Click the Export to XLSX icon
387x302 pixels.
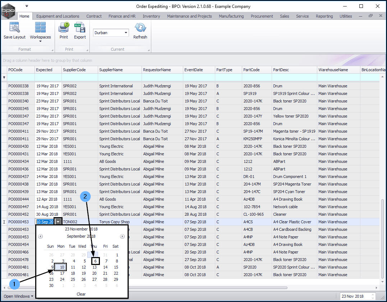80,28
